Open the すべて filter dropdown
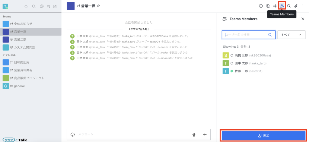This screenshot has height=142, width=309. point(291,35)
